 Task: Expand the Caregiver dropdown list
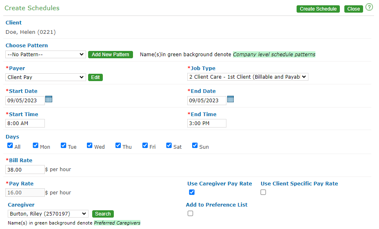48,214
